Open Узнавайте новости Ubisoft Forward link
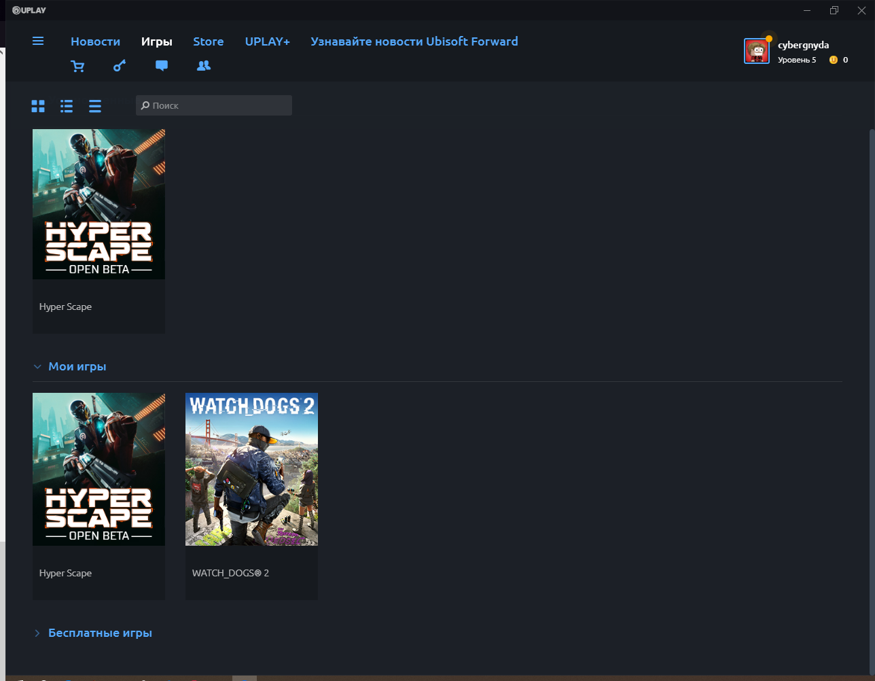The height and width of the screenshot is (681, 875). click(414, 41)
